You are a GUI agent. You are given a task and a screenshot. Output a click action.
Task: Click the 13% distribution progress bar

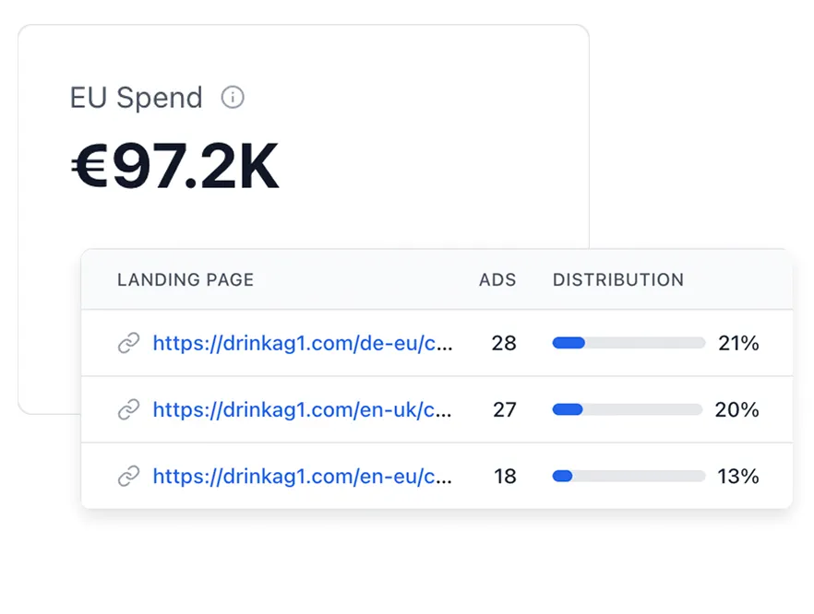(x=628, y=476)
